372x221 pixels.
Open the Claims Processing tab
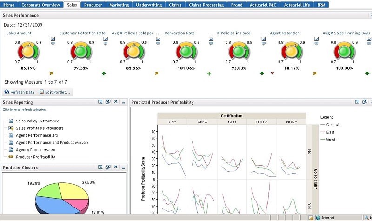[x=206, y=5]
